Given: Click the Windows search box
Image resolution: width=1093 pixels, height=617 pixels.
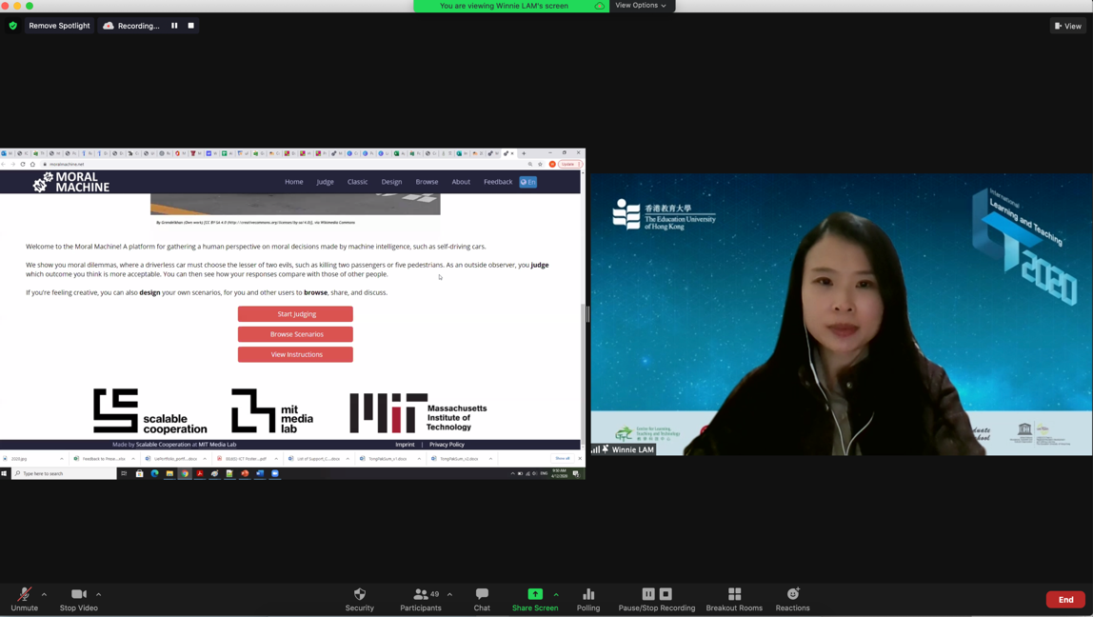Looking at the screenshot, I should [x=64, y=473].
